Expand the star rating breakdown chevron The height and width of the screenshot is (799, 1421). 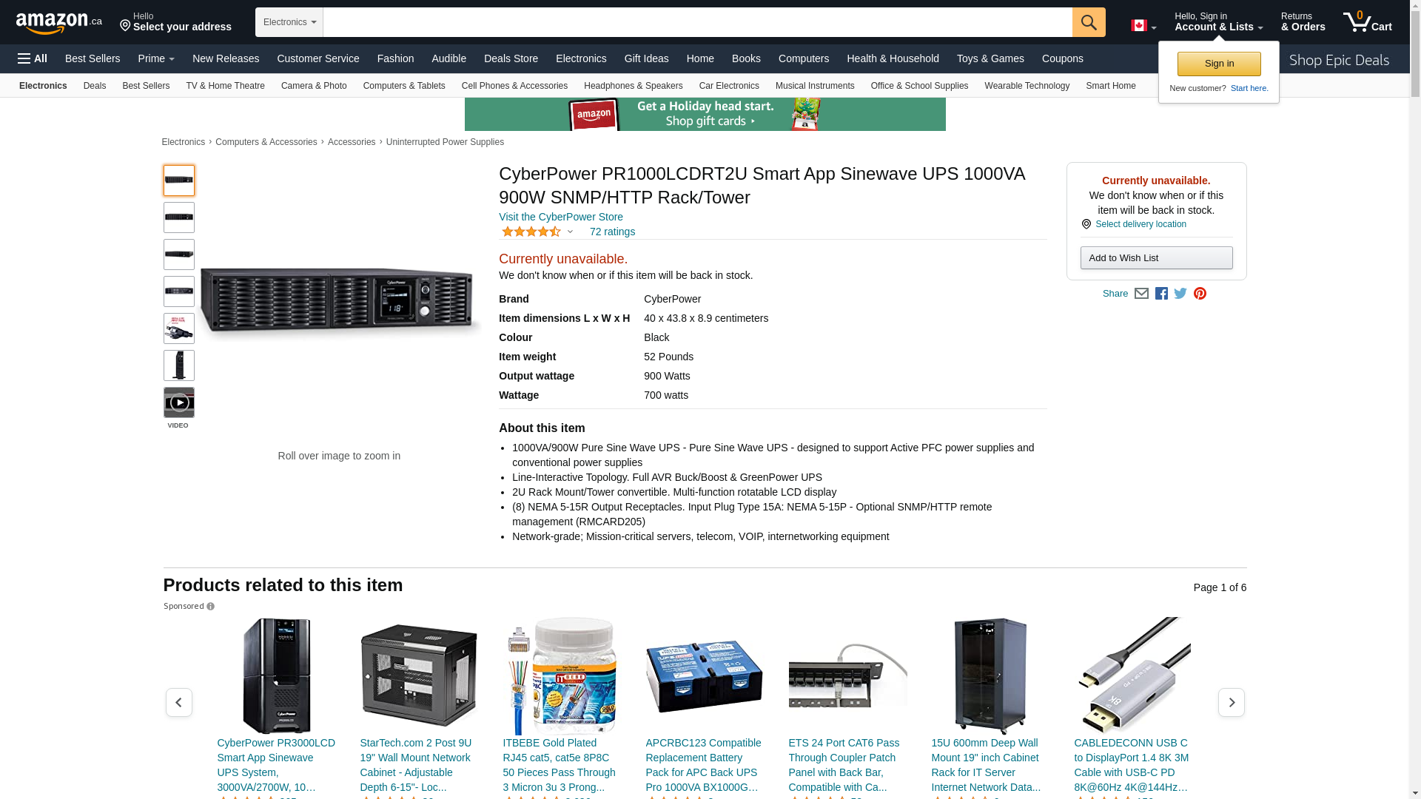(x=570, y=232)
